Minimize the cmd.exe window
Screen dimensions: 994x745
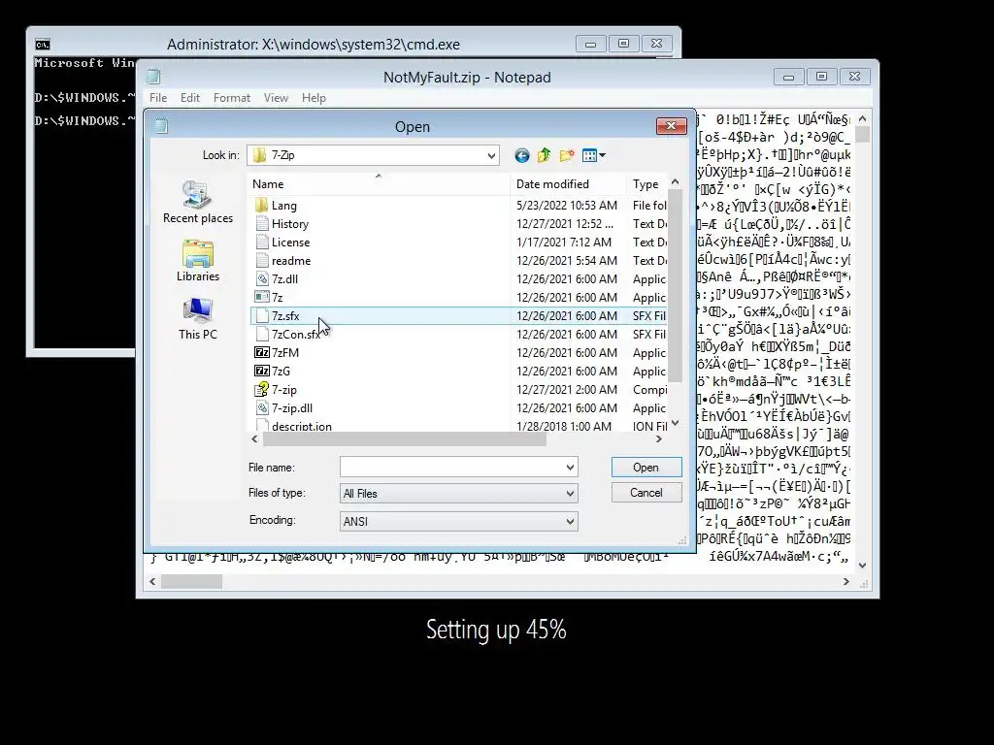point(591,44)
